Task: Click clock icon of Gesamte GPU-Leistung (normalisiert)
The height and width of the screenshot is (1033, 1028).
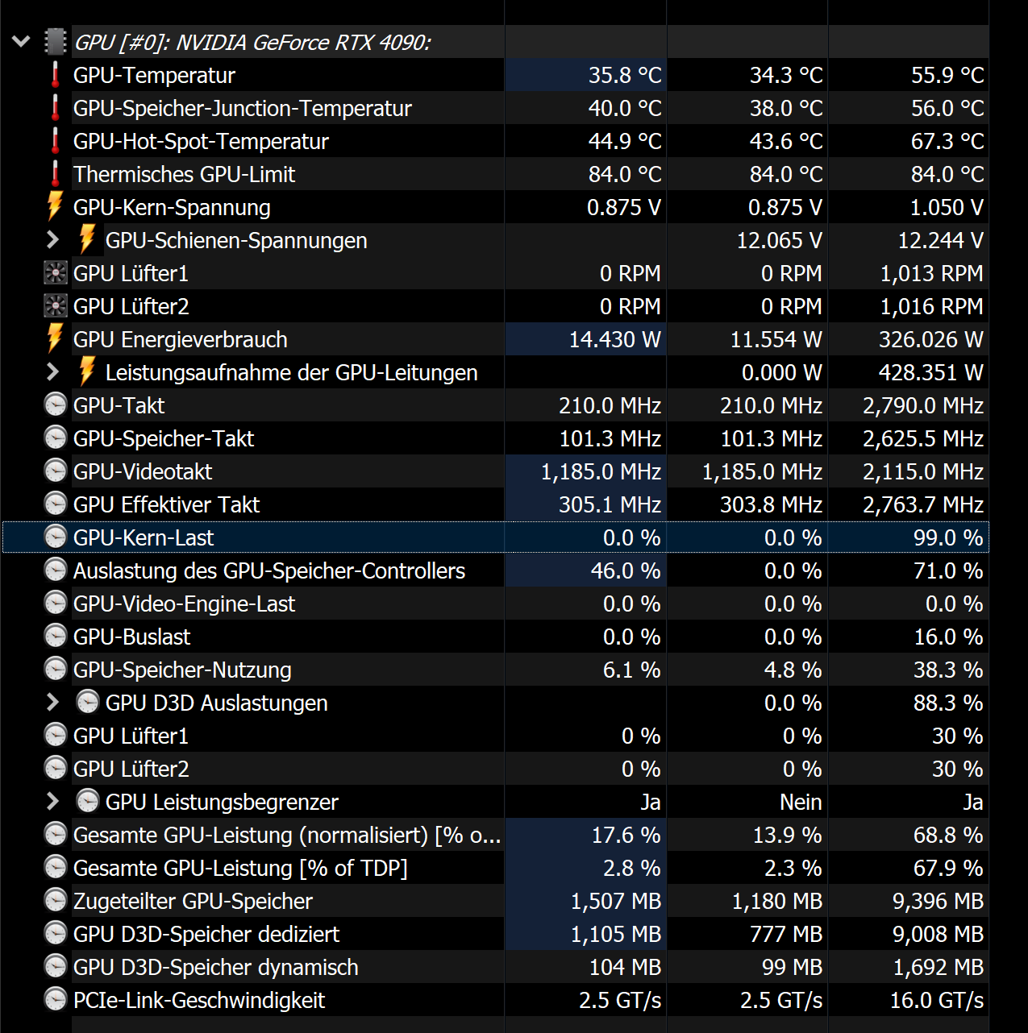Action: point(55,835)
